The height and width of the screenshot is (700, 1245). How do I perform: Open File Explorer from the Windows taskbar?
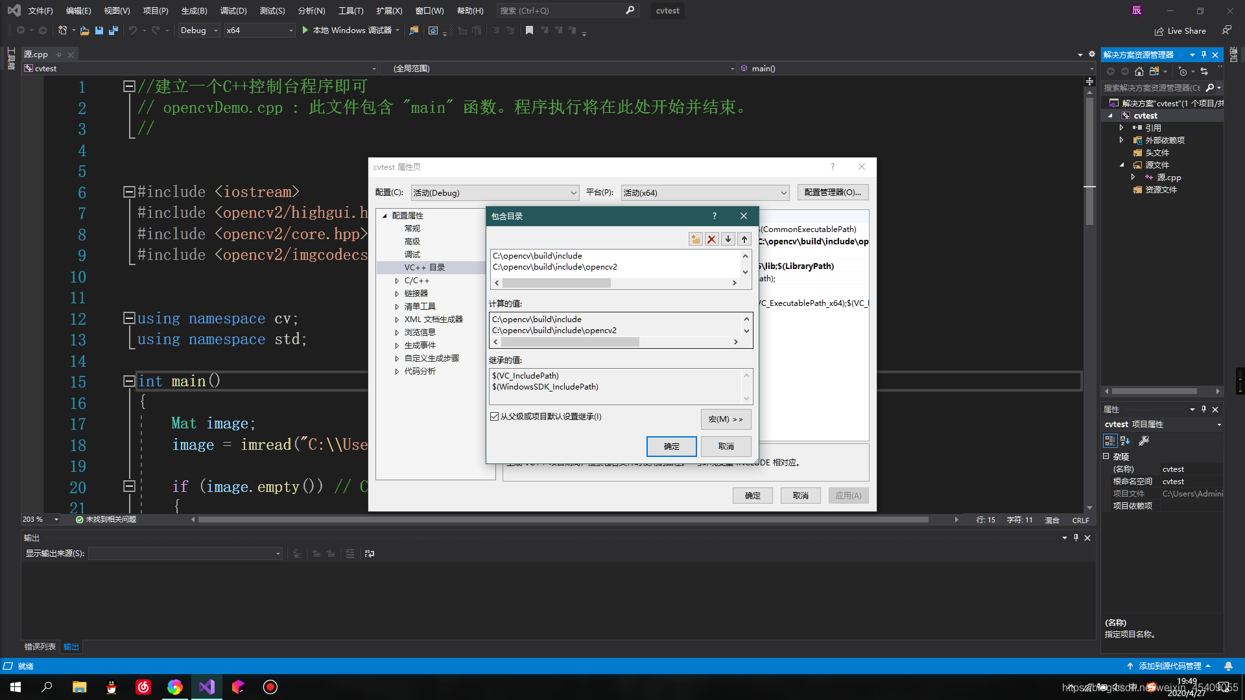click(80, 687)
